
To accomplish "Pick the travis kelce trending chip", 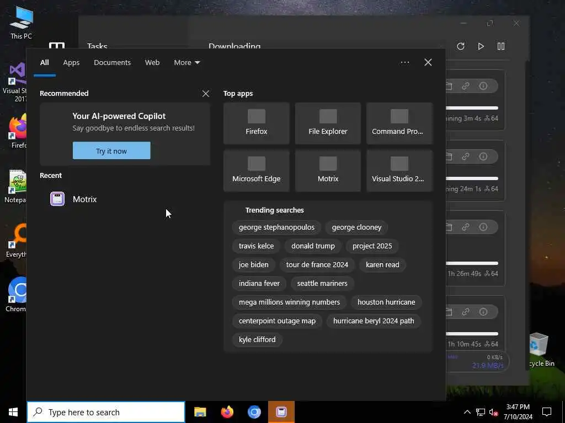I will [256, 246].
